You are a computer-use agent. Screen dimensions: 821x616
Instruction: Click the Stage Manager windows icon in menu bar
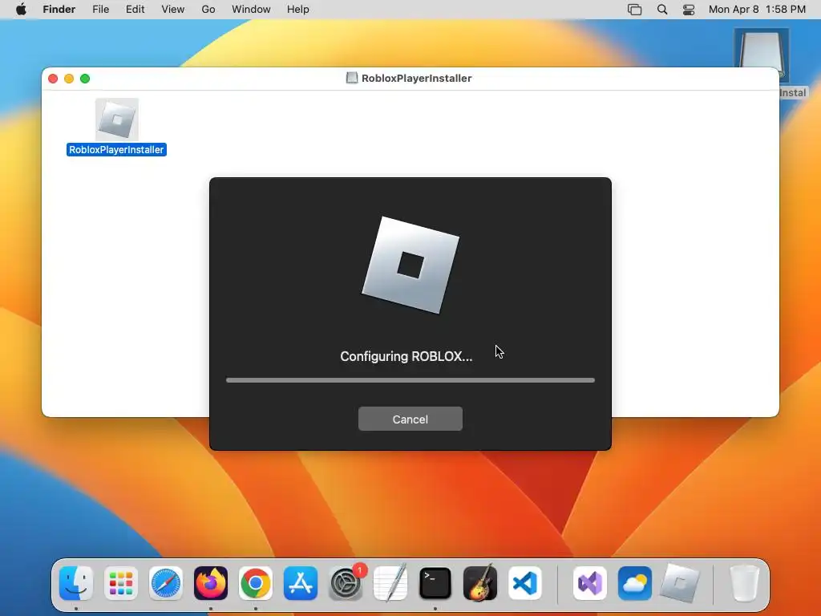tap(635, 10)
